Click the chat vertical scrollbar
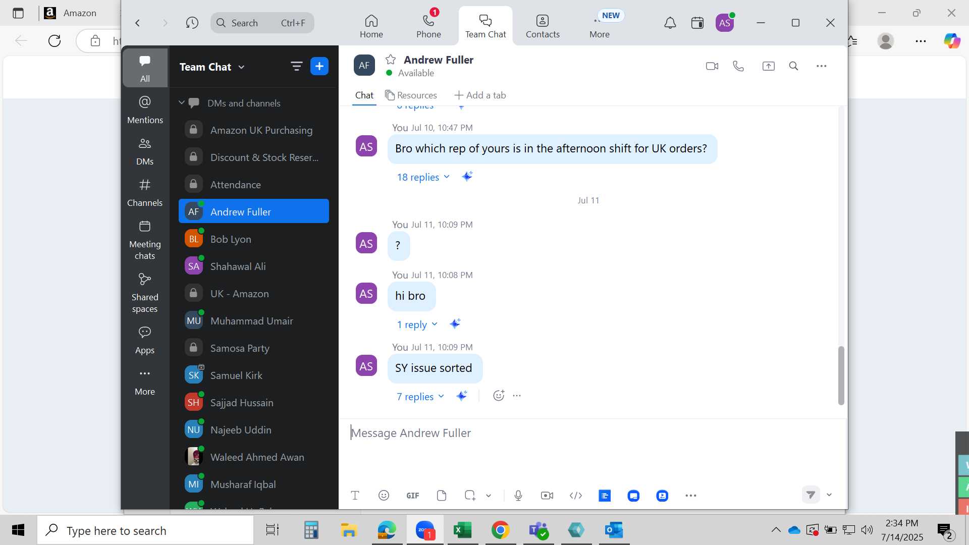Screen dimensions: 969x545 (841, 375)
